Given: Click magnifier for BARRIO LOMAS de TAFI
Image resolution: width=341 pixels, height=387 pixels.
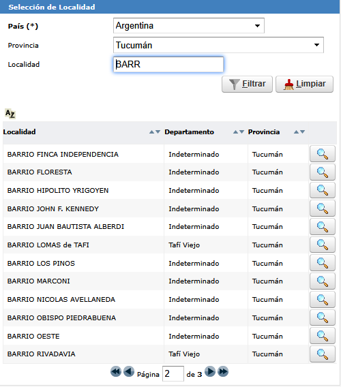Looking at the screenshot, I should point(323,245).
